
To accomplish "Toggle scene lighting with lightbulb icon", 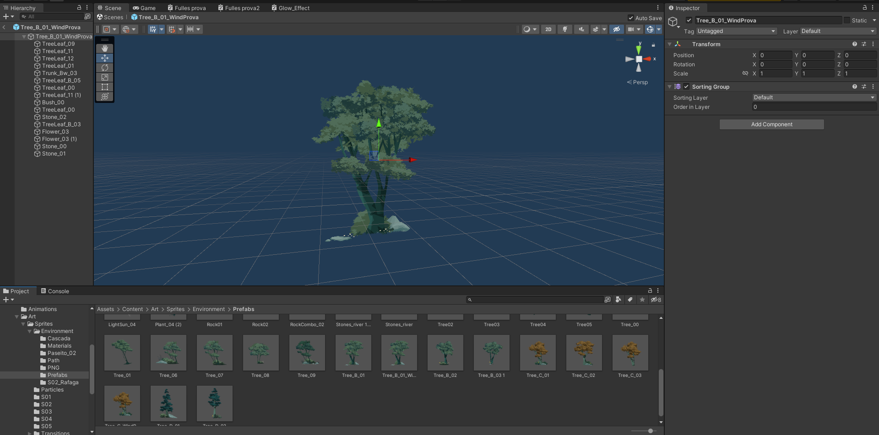I will pyautogui.click(x=565, y=29).
